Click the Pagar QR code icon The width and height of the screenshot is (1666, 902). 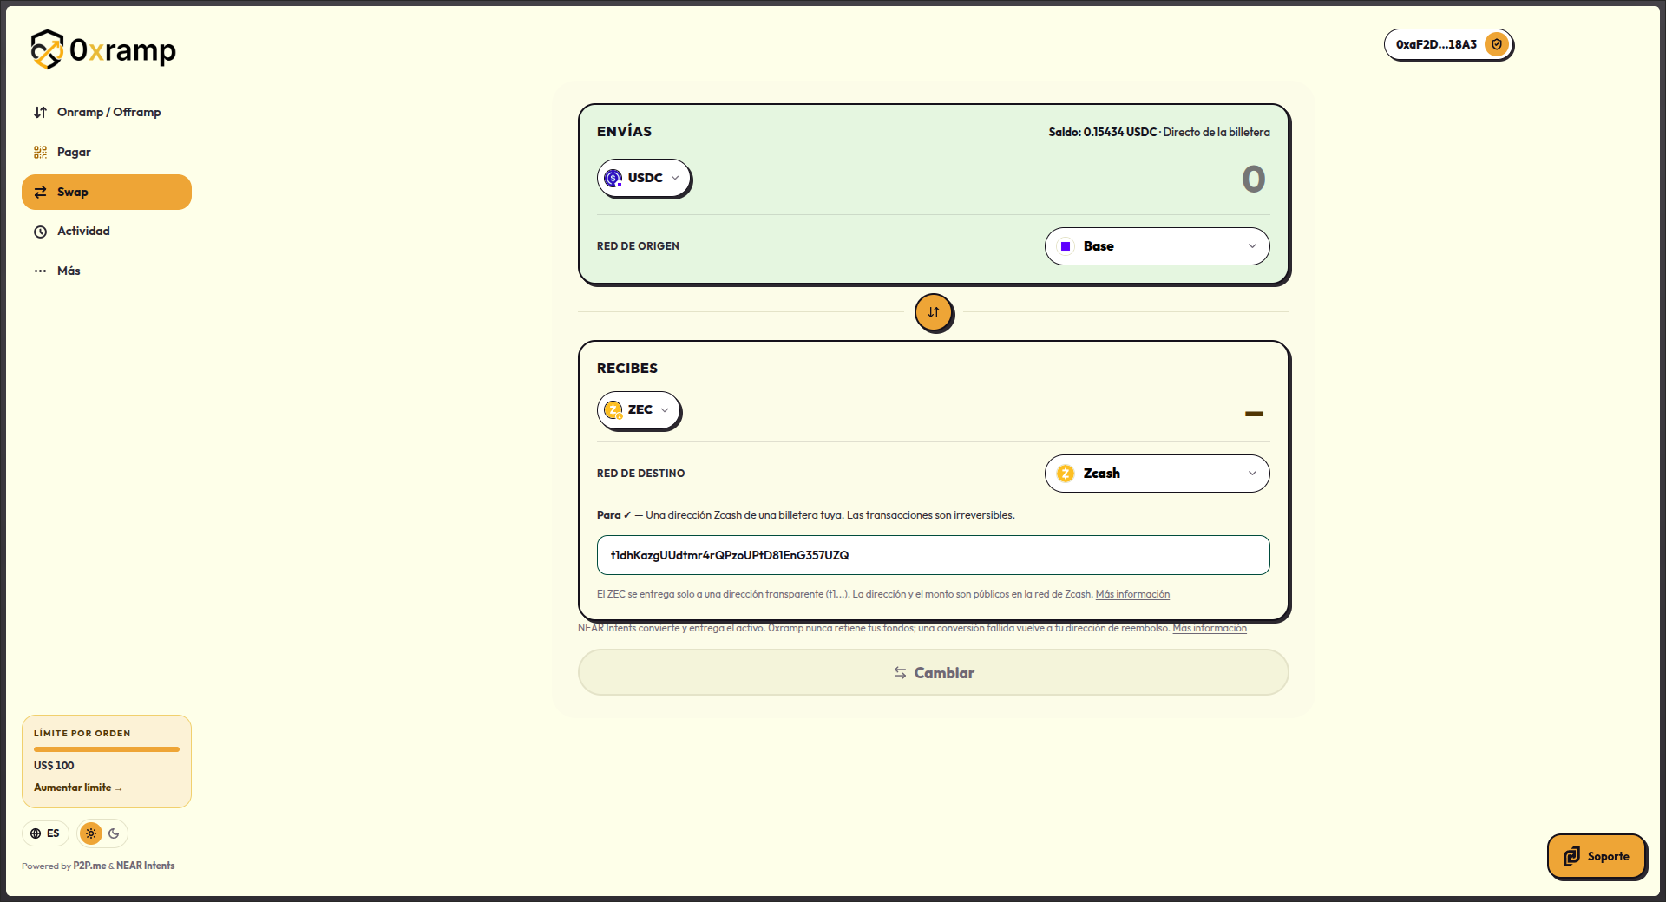click(40, 153)
